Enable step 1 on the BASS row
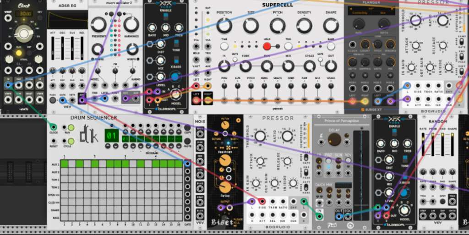Viewport: 469px width, 235px height. coord(64,217)
